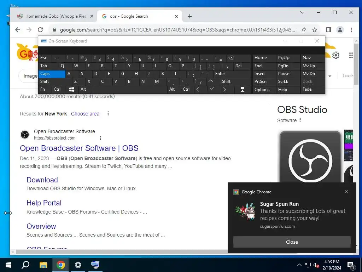Toggle Fn key on On-Screen Keyboard
This screenshot has height=272, width=362.
(x=45, y=89)
